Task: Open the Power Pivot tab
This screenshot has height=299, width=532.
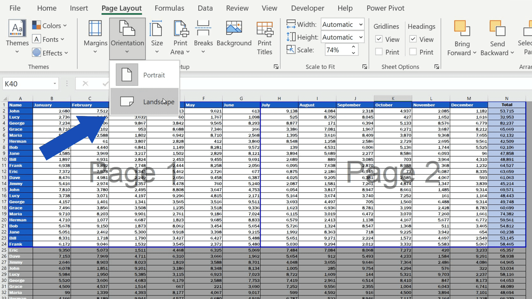Action: (385, 8)
